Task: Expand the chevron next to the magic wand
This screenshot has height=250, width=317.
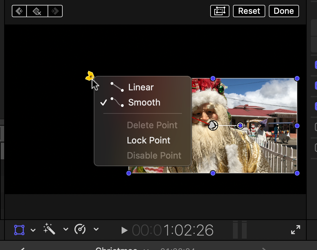Action: (x=65, y=229)
